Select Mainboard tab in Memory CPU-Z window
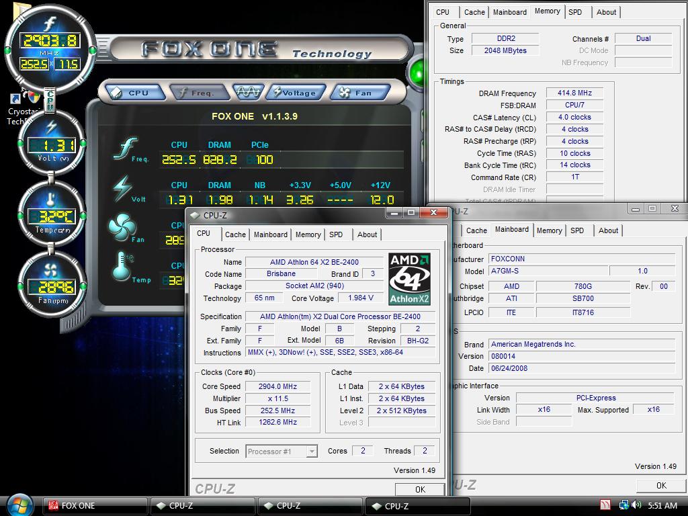The width and height of the screenshot is (688, 516). click(510, 12)
